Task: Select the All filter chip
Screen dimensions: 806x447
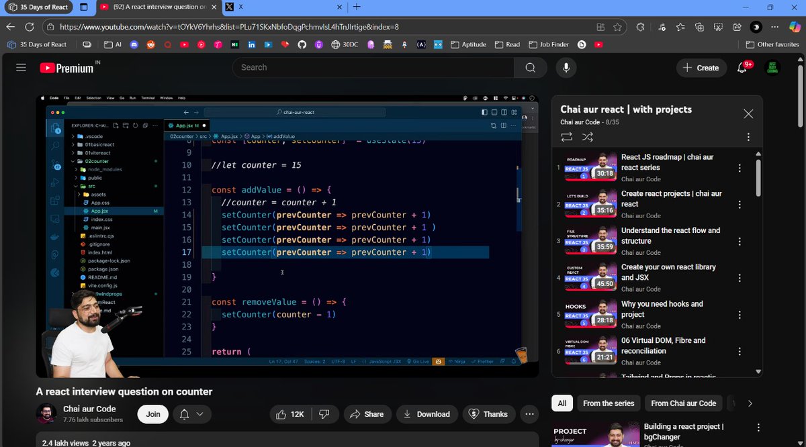Action: click(562, 403)
